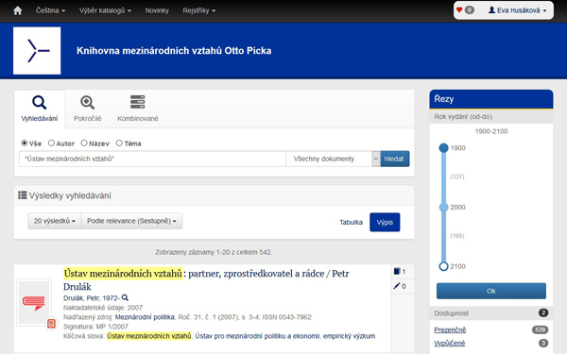567x354 pixels.
Task: Filter by Vypůjčené availability
Action: click(450, 344)
